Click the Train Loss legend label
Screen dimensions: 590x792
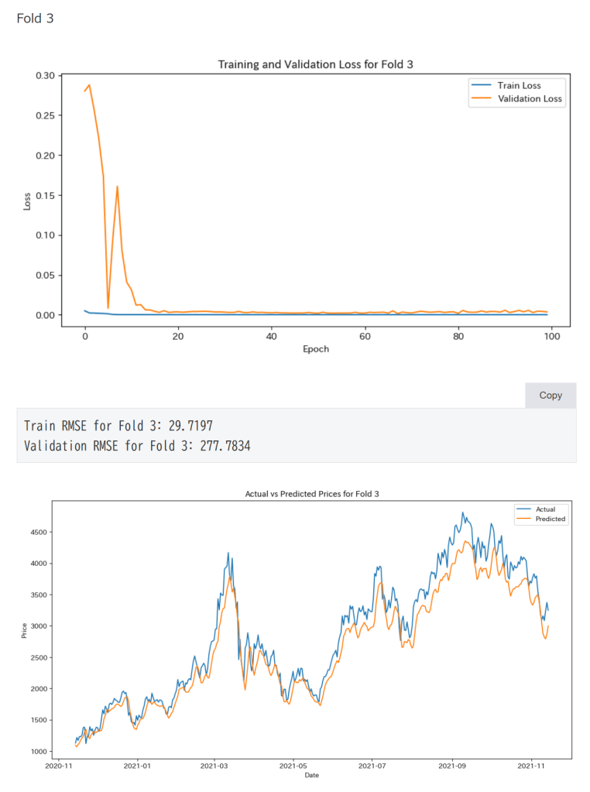pyautogui.click(x=520, y=85)
